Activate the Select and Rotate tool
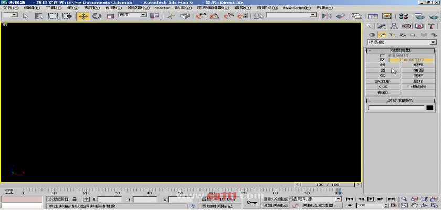This screenshot has height=210, width=441. (x=97, y=16)
